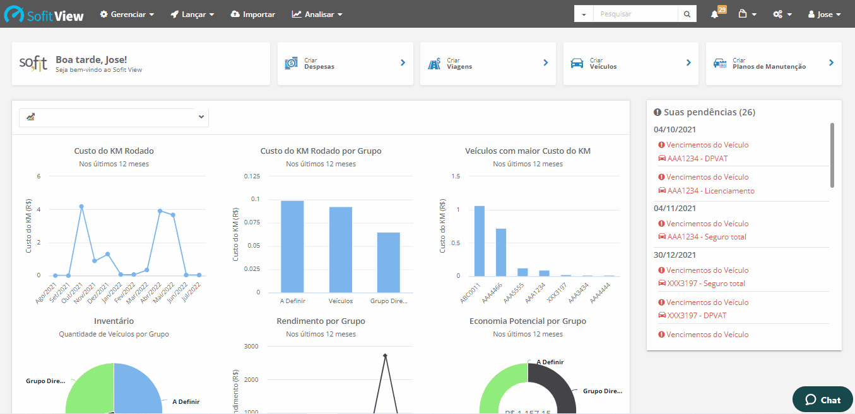Screen dimensions: 855x414
Task: Click the blue A Definir slice of Inventário pie
Action: coord(139,389)
